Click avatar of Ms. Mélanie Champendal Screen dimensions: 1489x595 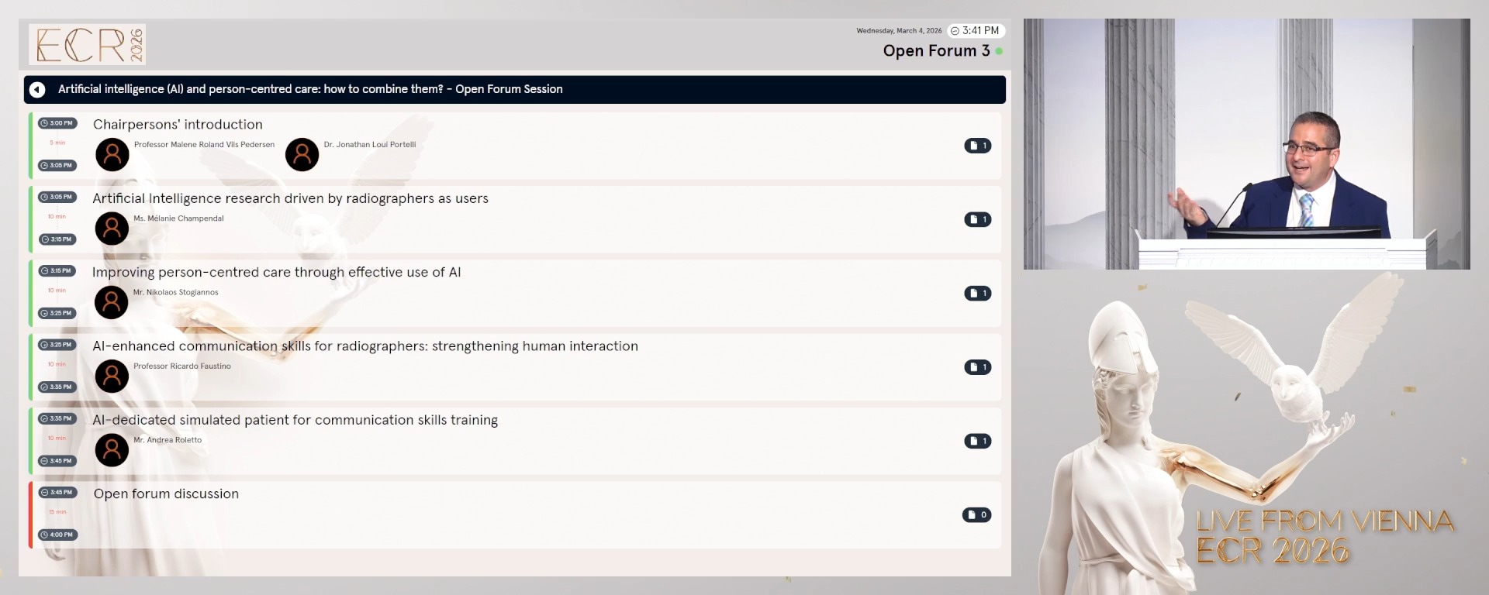click(x=112, y=229)
